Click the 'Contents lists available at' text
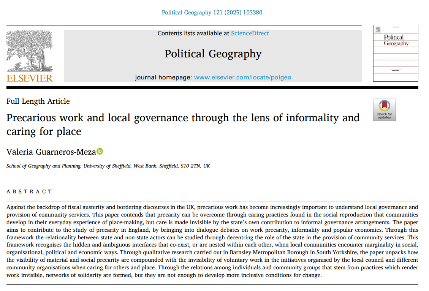Screen dimensions: 429x291 pyautogui.click(x=194, y=33)
